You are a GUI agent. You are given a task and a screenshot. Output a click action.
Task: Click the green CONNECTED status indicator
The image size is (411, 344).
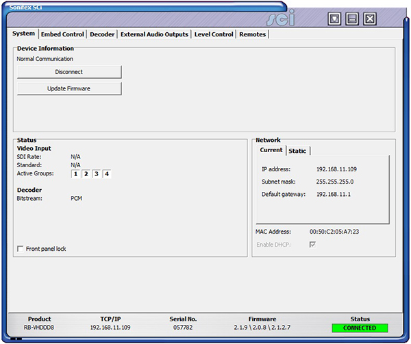[x=360, y=328]
